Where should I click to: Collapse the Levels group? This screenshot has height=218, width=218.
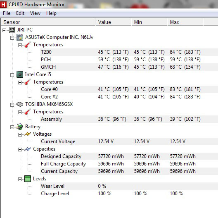20,179
